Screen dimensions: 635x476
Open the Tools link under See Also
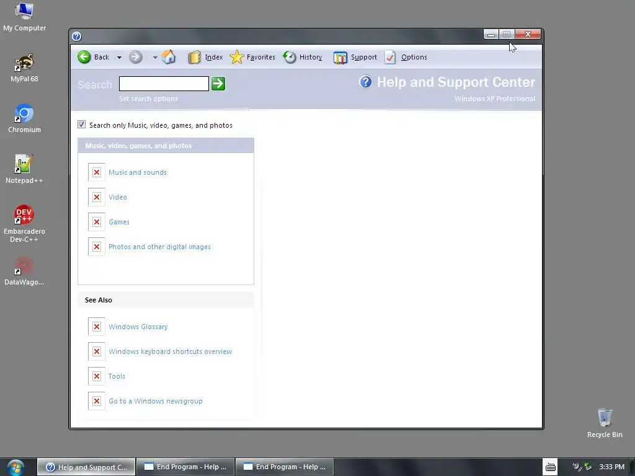117,376
